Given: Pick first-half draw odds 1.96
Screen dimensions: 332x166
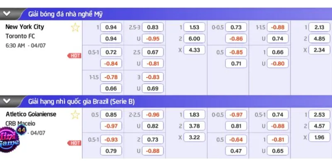Looking at the screenshot, I should coord(319,137).
